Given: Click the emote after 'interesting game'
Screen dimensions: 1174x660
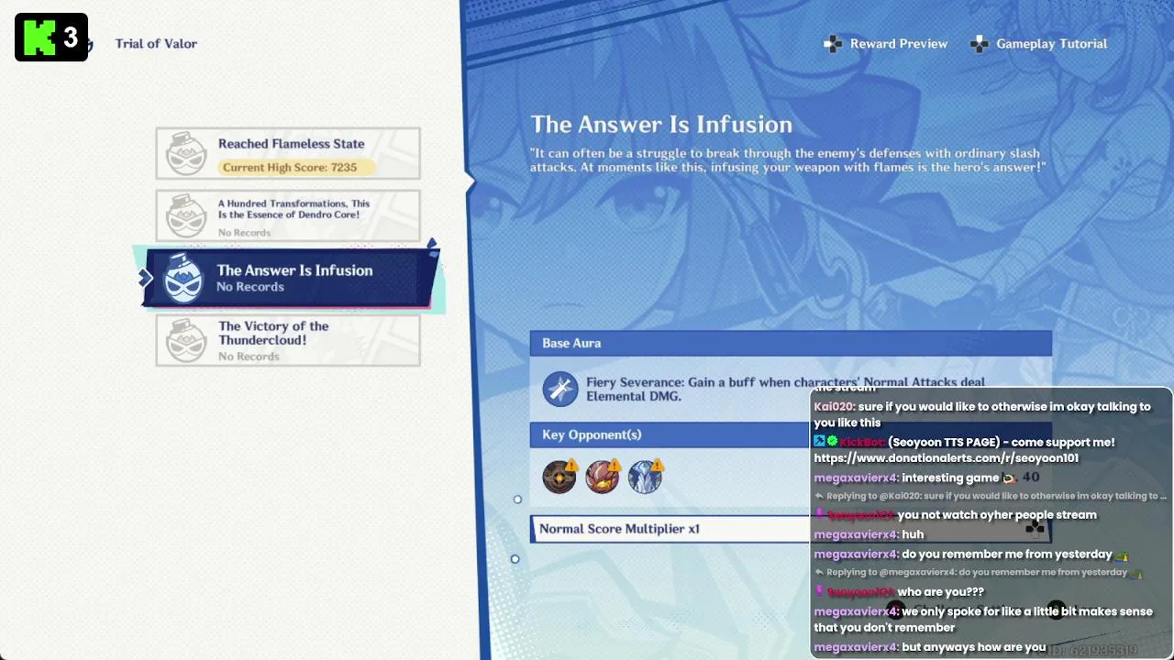Looking at the screenshot, I should 1008,478.
